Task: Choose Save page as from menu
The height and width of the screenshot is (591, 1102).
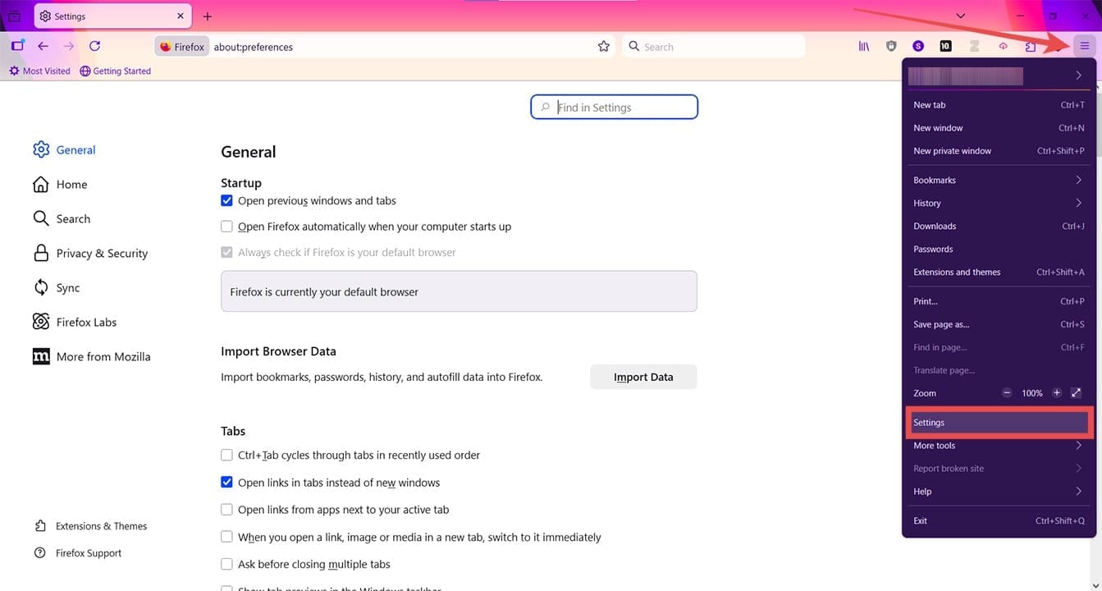Action: 999,325
